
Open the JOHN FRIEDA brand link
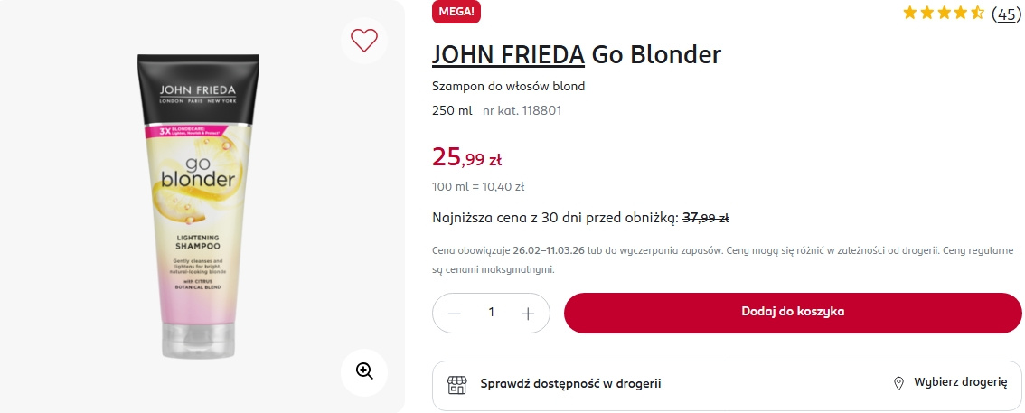coord(508,55)
